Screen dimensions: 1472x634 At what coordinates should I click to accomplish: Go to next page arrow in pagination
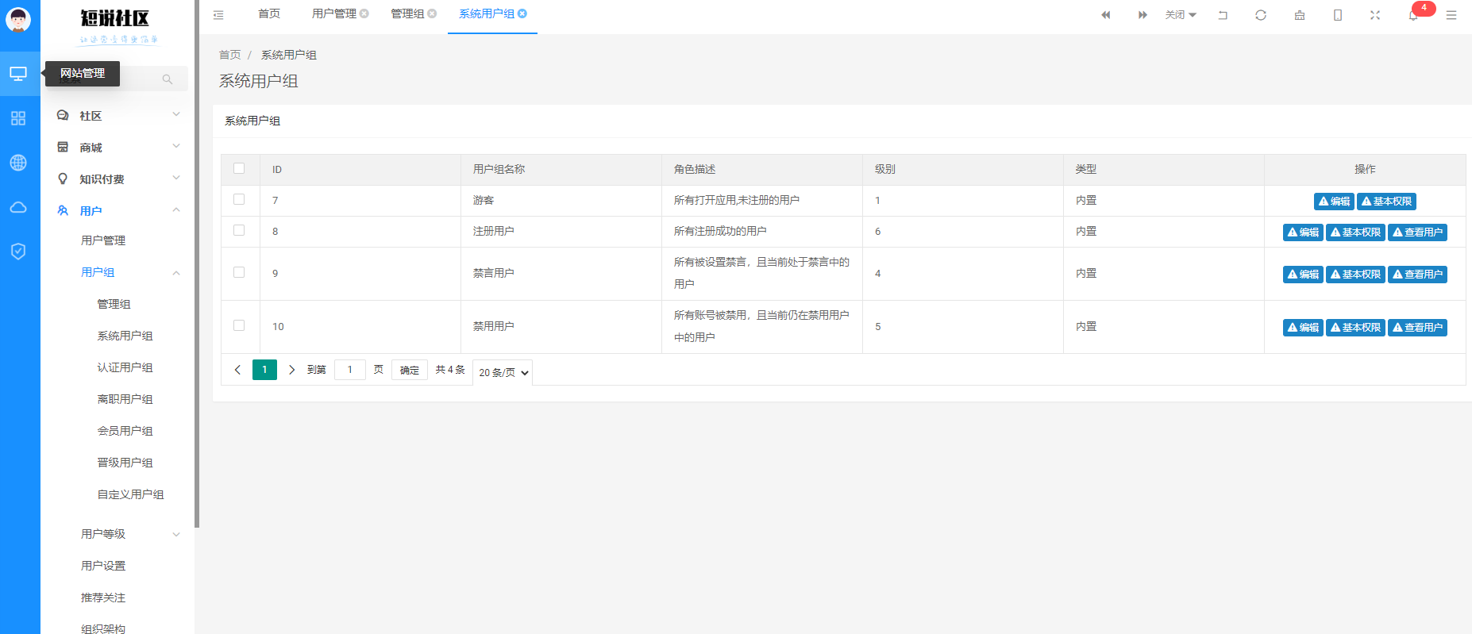tap(291, 370)
